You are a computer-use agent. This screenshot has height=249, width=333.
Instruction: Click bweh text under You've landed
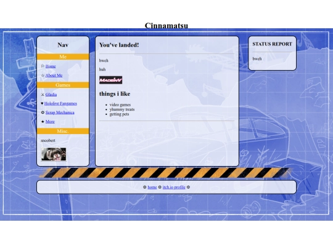(x=104, y=60)
